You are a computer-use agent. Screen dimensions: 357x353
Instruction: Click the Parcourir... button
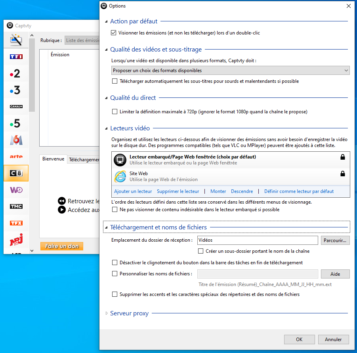[335, 240]
